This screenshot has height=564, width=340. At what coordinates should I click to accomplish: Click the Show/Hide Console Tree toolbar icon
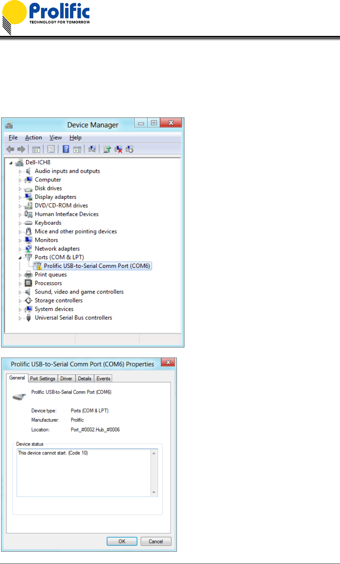tap(36, 150)
